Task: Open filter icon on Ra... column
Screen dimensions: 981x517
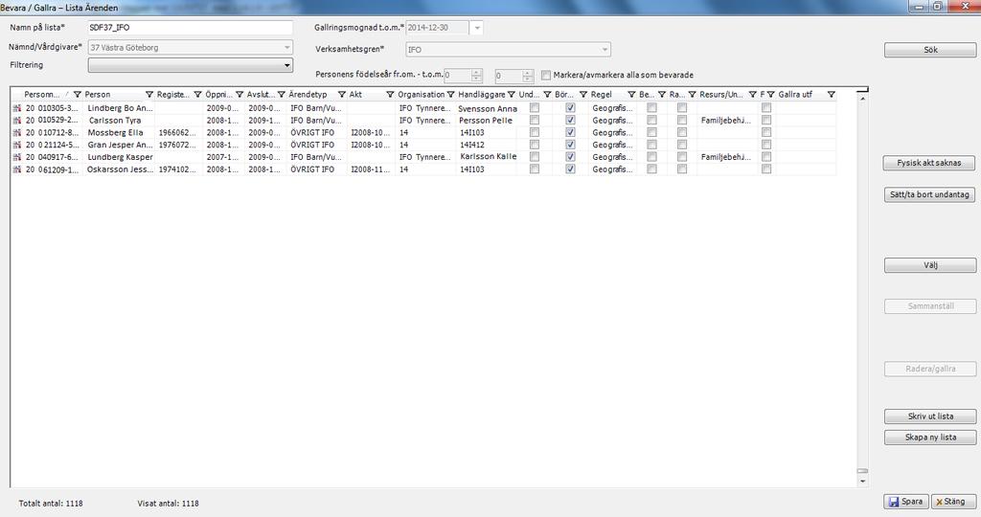Action: click(x=692, y=95)
